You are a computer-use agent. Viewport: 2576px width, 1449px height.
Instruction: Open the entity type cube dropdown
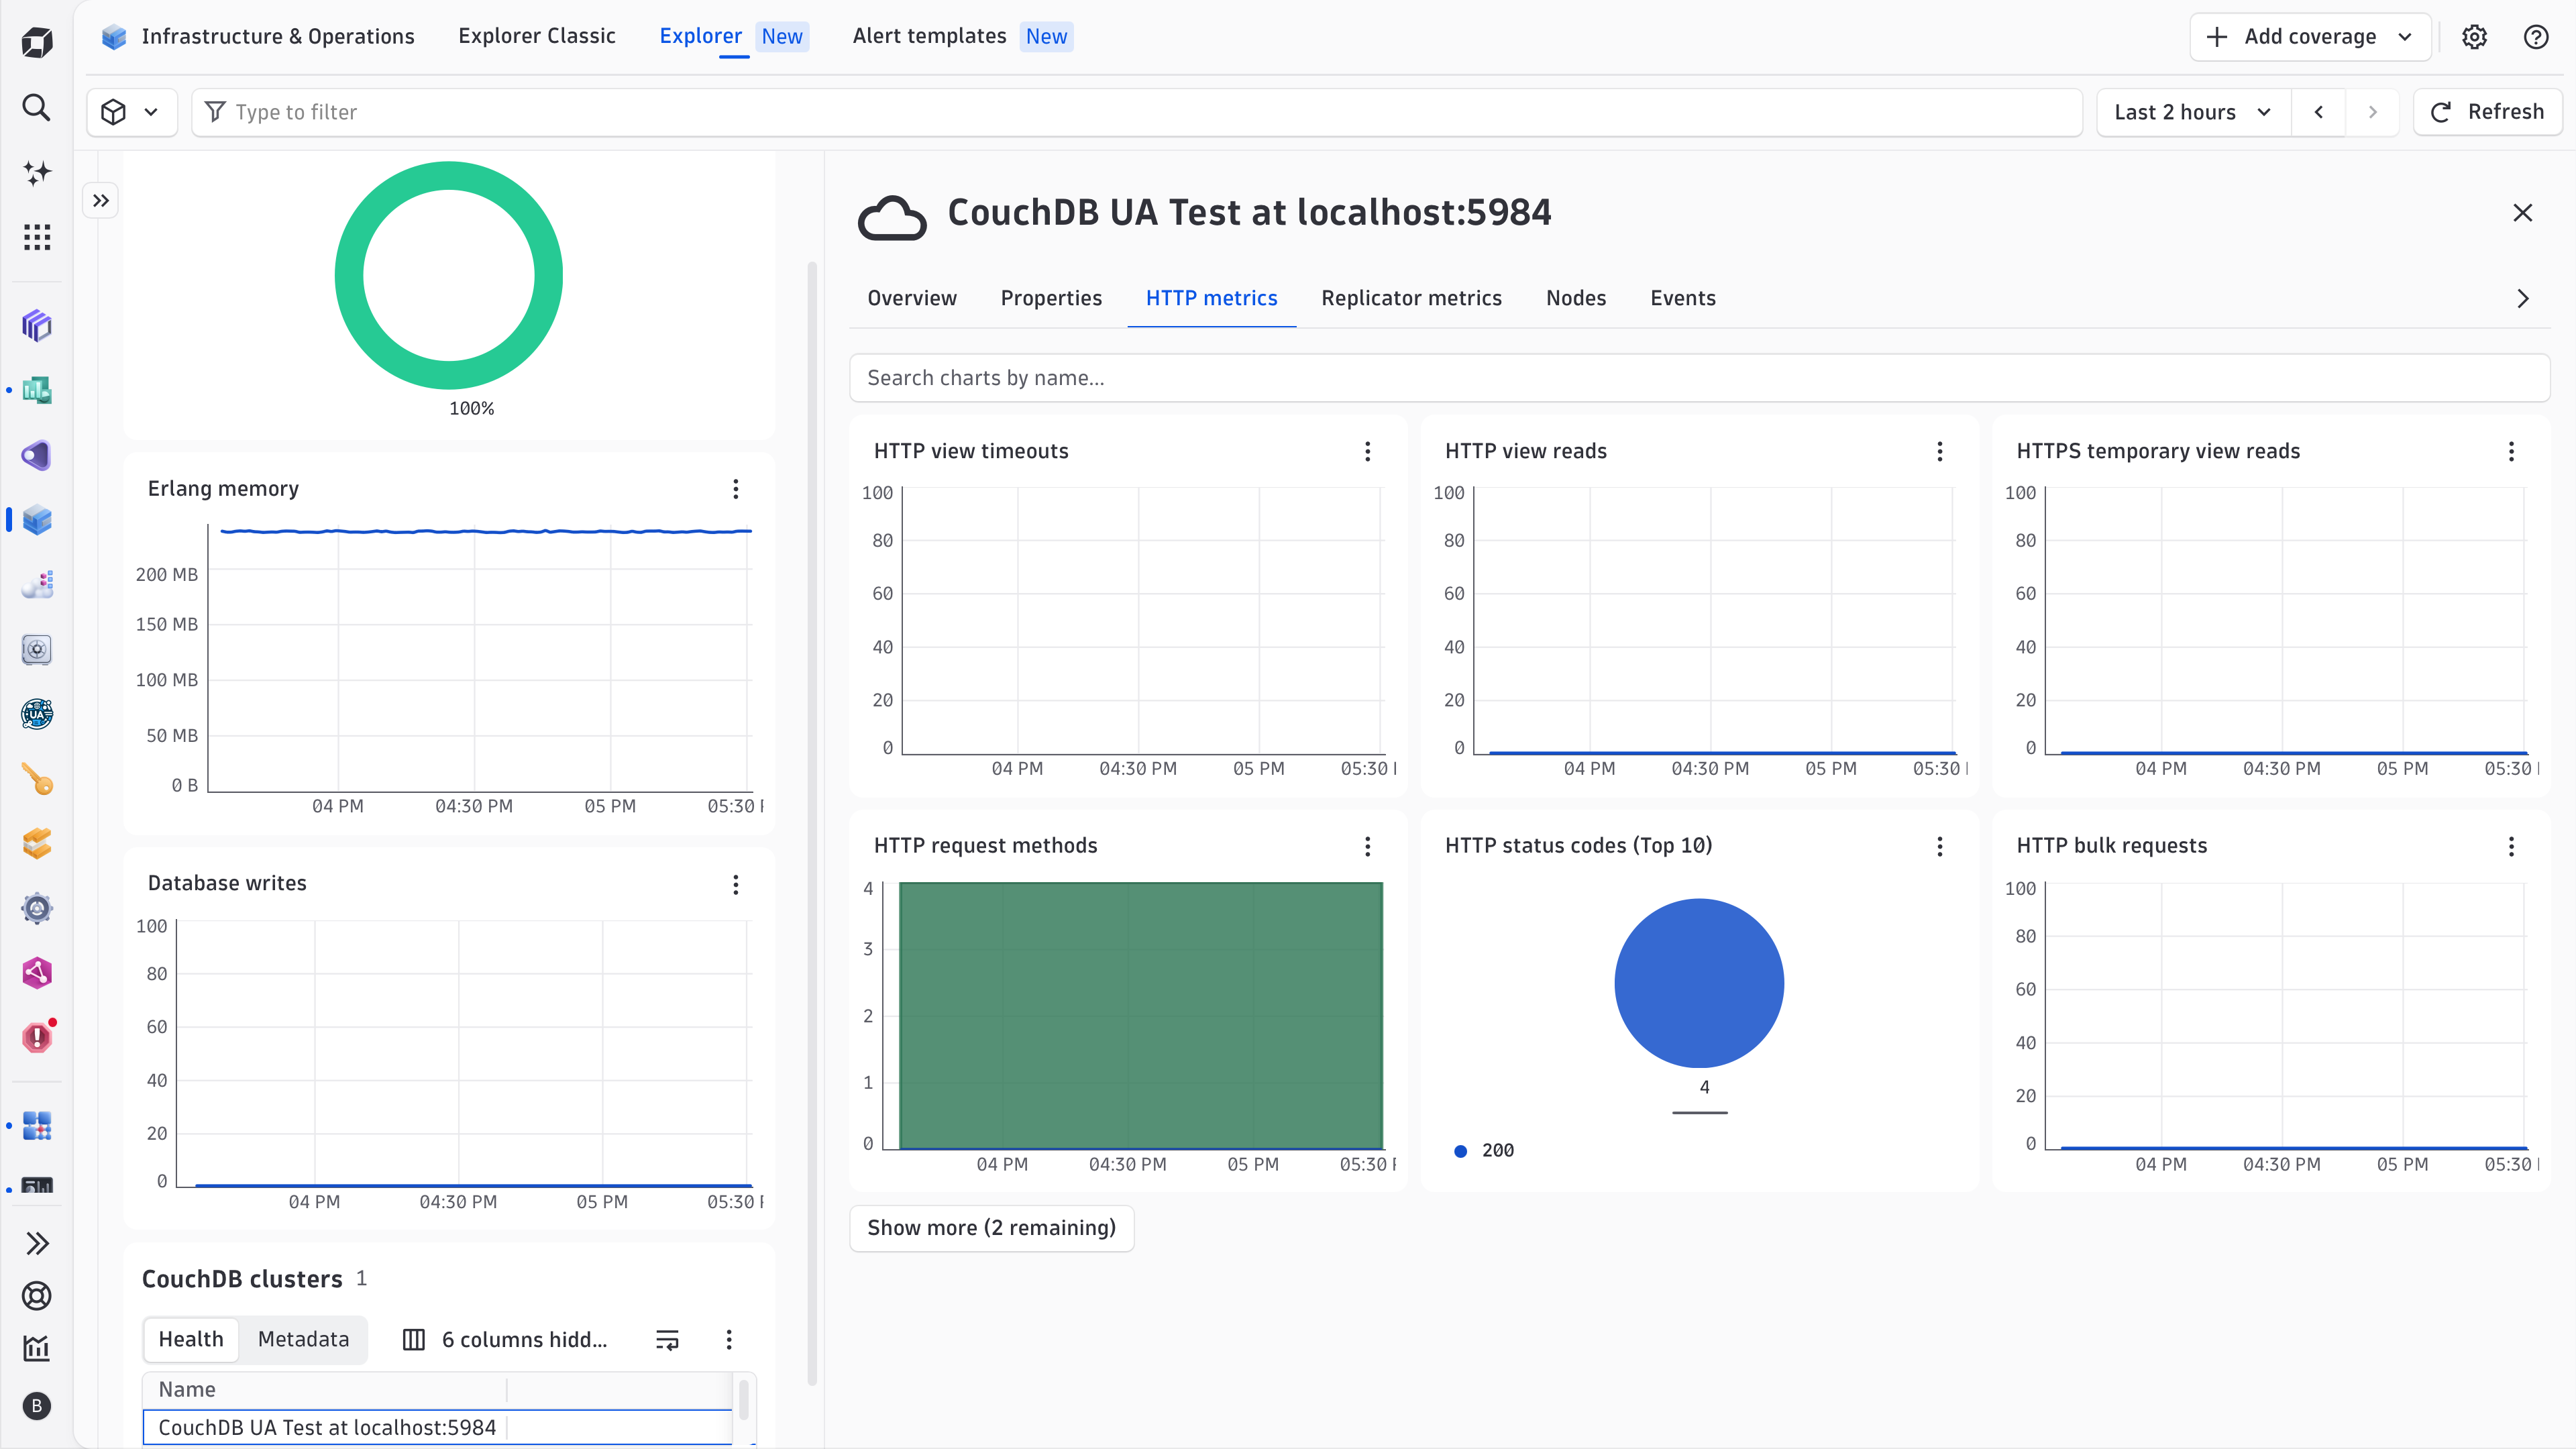click(131, 112)
